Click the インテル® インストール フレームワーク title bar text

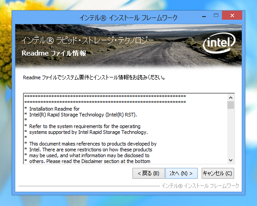[128, 17]
